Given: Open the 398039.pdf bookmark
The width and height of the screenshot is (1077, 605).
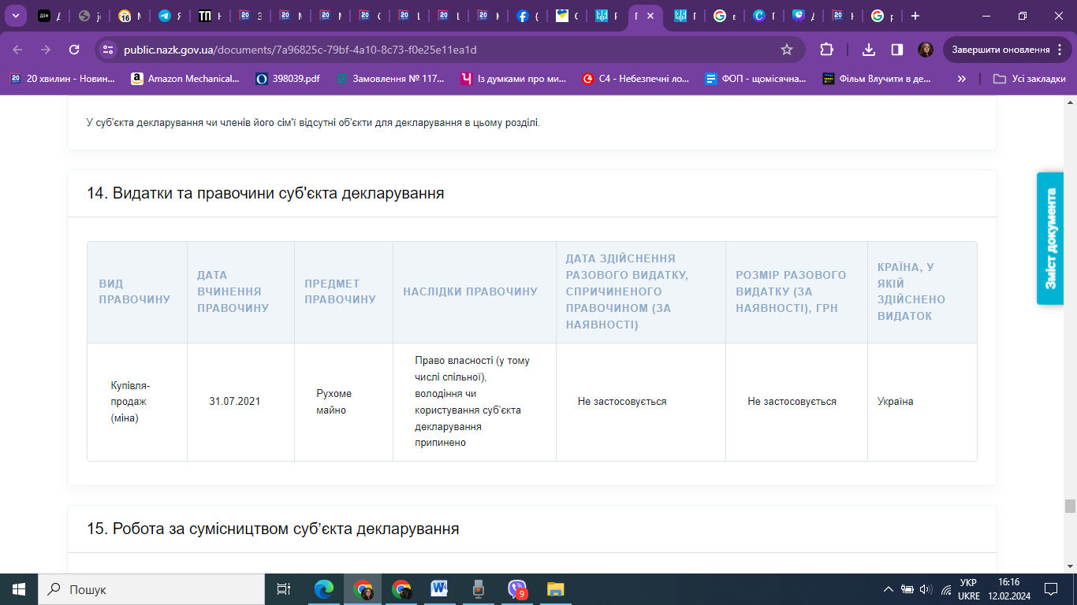Looking at the screenshot, I should [x=288, y=79].
